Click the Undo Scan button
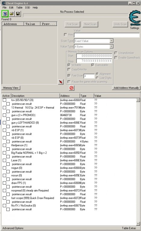141x231 pixels. click(x=120, y=24)
